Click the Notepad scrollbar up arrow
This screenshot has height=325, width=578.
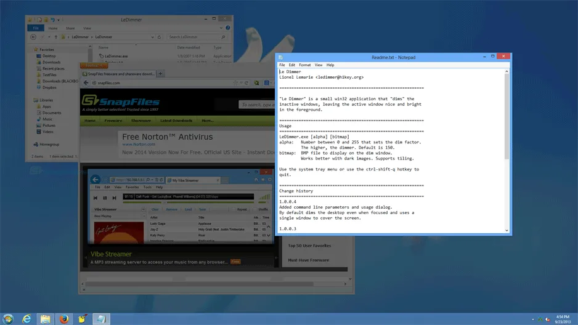pyautogui.click(x=507, y=71)
